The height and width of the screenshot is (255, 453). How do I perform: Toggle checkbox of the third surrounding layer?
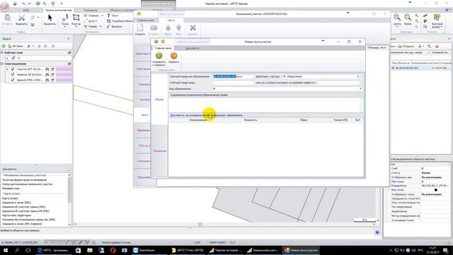click(x=13, y=80)
